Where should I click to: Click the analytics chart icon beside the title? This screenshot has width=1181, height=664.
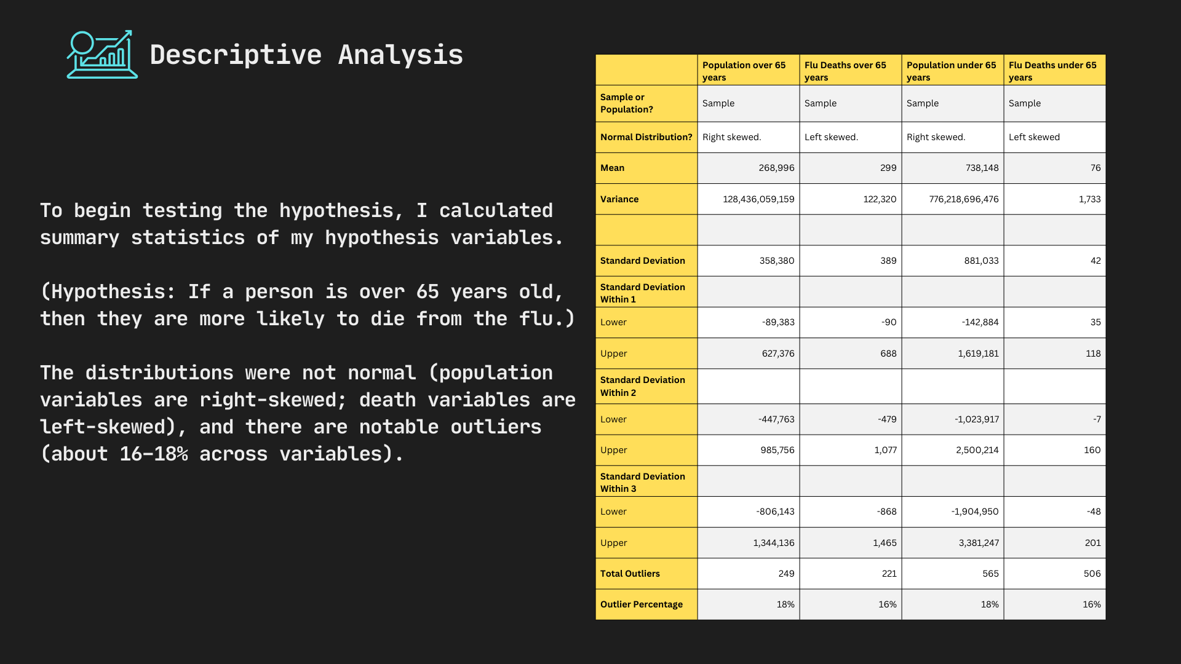102,55
